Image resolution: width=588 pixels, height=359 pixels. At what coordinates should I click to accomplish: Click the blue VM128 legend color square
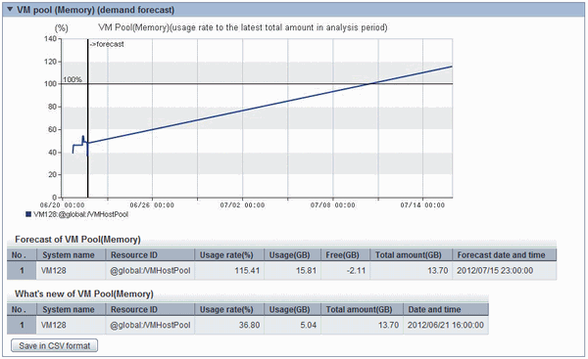coord(28,214)
